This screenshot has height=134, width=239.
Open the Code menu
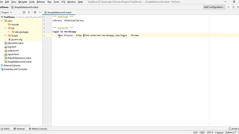tap(32, 2)
